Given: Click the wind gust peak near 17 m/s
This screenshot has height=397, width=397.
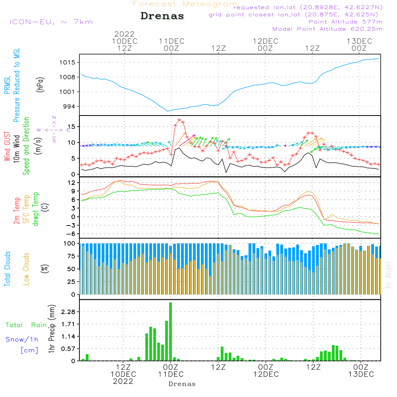Looking at the screenshot, I should click(179, 120).
